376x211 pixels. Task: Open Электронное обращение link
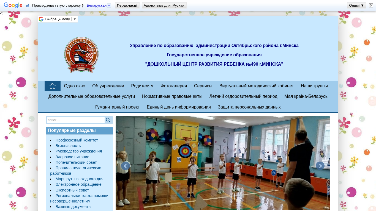[78, 184]
